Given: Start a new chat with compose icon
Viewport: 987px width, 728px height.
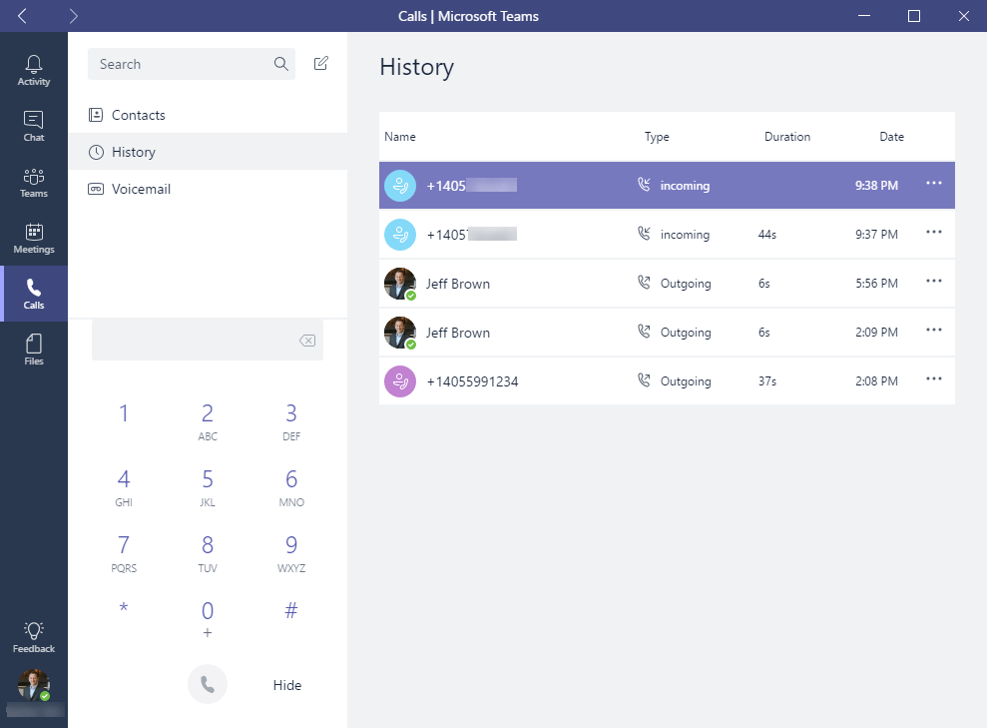Looking at the screenshot, I should pyautogui.click(x=321, y=63).
